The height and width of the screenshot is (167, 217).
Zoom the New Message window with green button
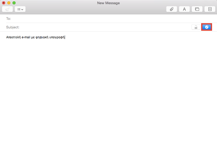[14, 3]
